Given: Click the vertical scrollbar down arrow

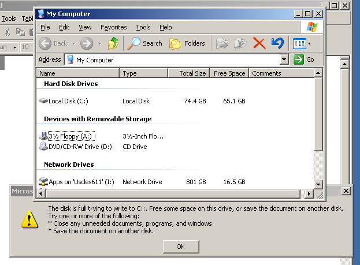Looking at the screenshot, I should (x=317, y=185).
